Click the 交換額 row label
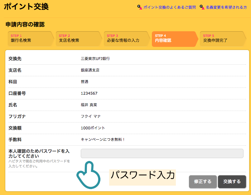 15,128
